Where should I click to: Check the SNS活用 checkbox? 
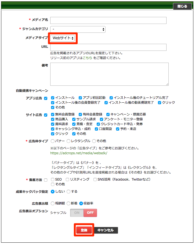95,180
